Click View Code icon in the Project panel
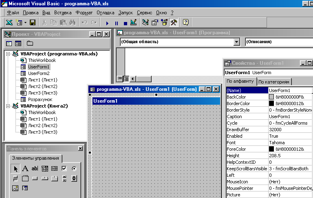This screenshot has width=313, height=198. pyautogui.click(x=9, y=43)
